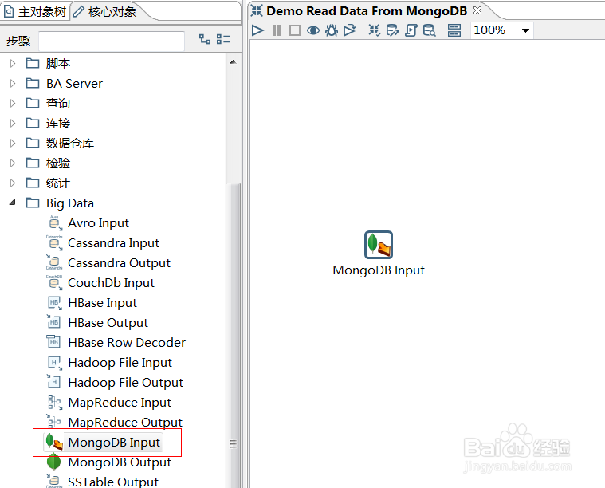Select the HBase Row Decoder step
This screenshot has height=488, width=605.
pos(127,343)
